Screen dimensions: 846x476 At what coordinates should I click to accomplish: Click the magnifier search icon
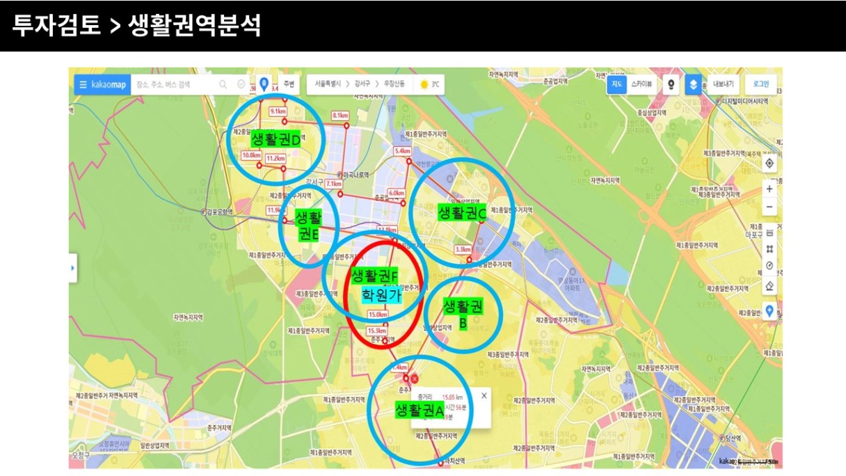coord(223,85)
